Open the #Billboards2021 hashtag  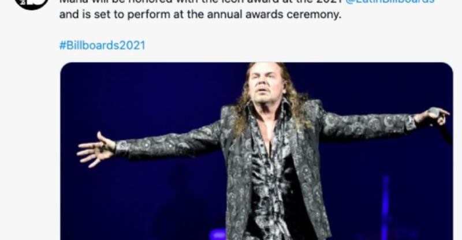(x=102, y=46)
